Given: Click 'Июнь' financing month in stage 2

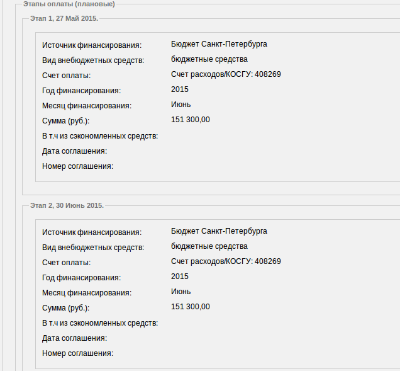Looking at the screenshot, I should click(181, 292).
